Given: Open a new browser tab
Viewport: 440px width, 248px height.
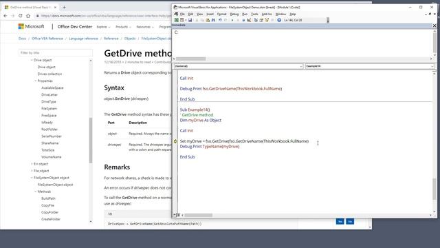Looking at the screenshot, I should (x=64, y=8).
